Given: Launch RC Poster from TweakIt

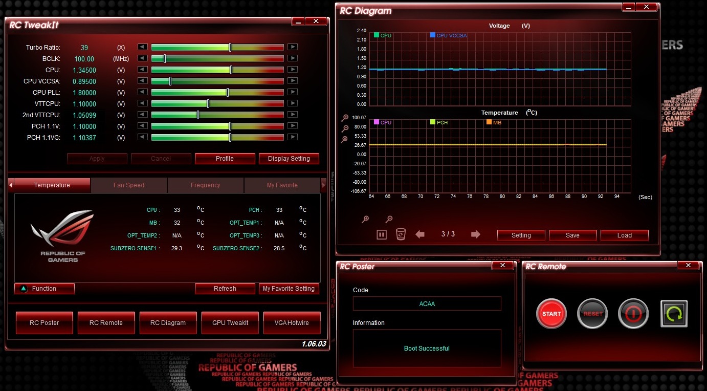Looking at the screenshot, I should tap(45, 323).
